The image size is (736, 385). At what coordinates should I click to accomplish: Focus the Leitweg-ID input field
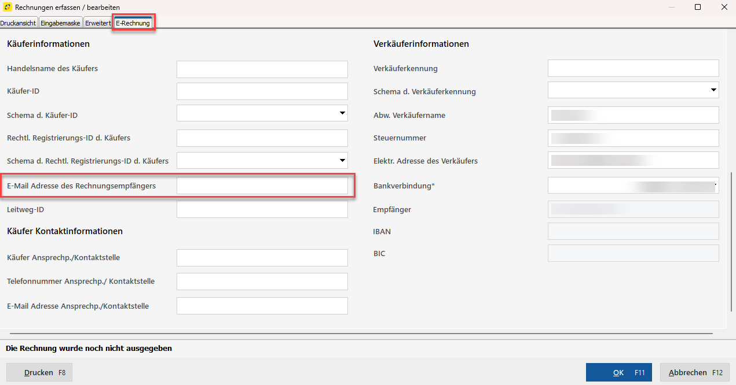pos(262,209)
